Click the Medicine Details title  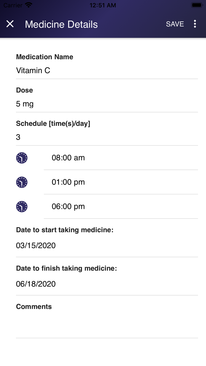(x=61, y=24)
